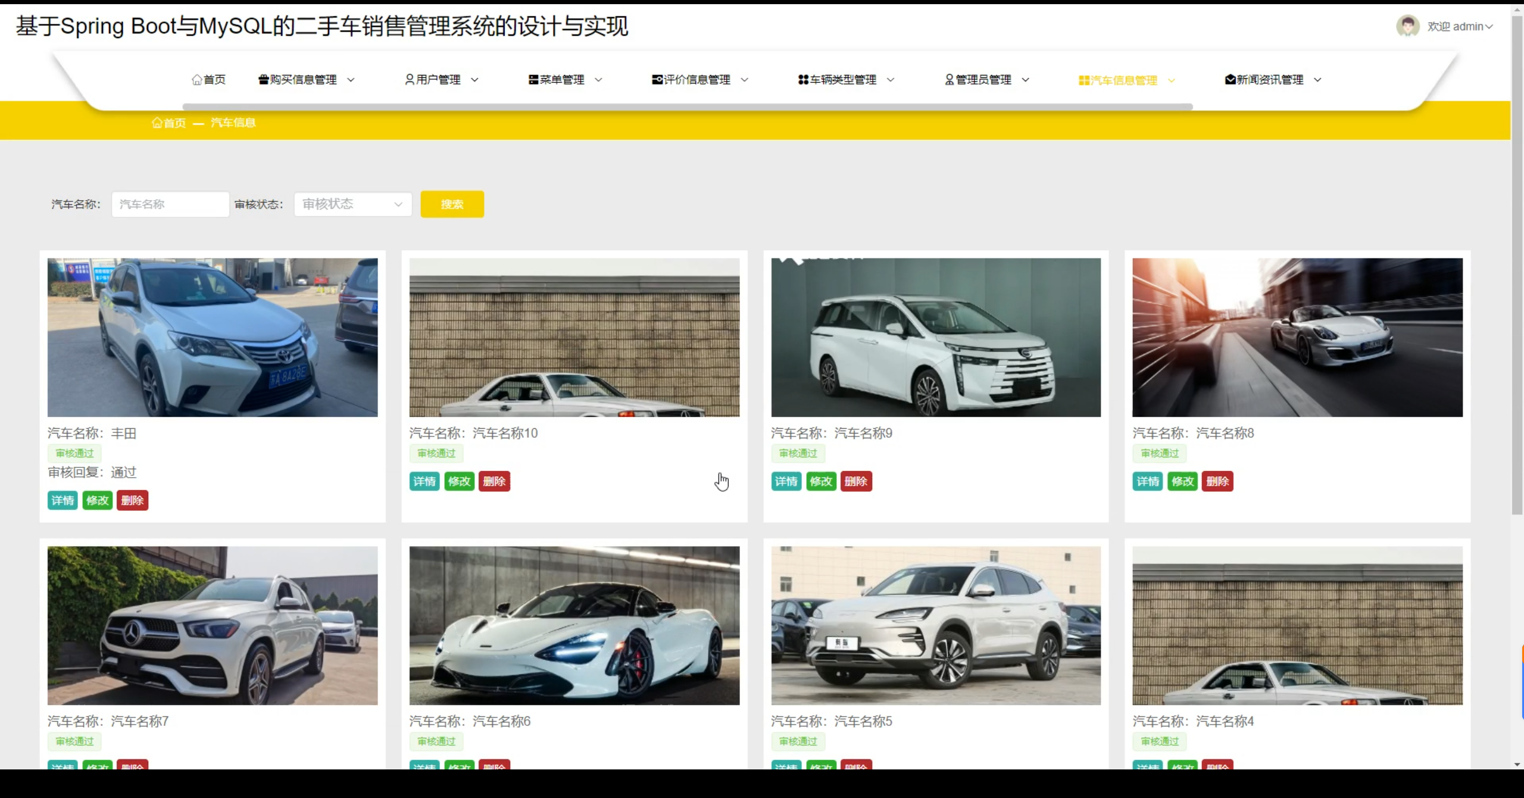Click the home icon in navigation bar
The height and width of the screenshot is (798, 1524).
[197, 80]
